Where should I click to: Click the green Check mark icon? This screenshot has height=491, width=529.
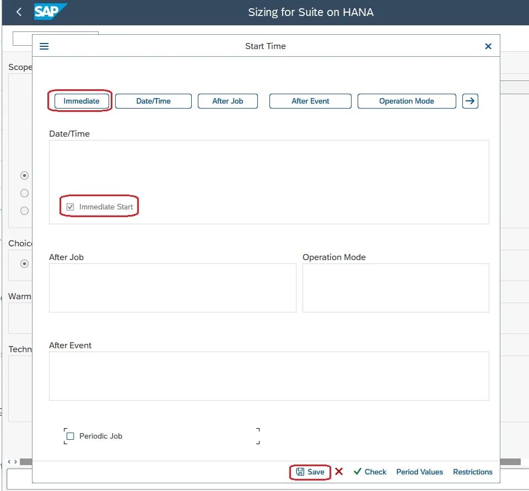coord(357,472)
